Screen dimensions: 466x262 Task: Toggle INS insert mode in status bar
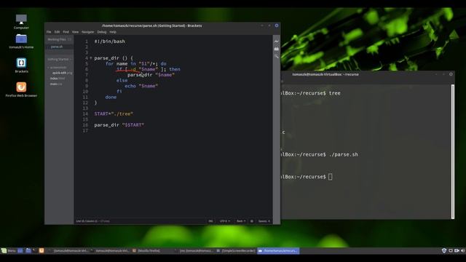(210, 221)
